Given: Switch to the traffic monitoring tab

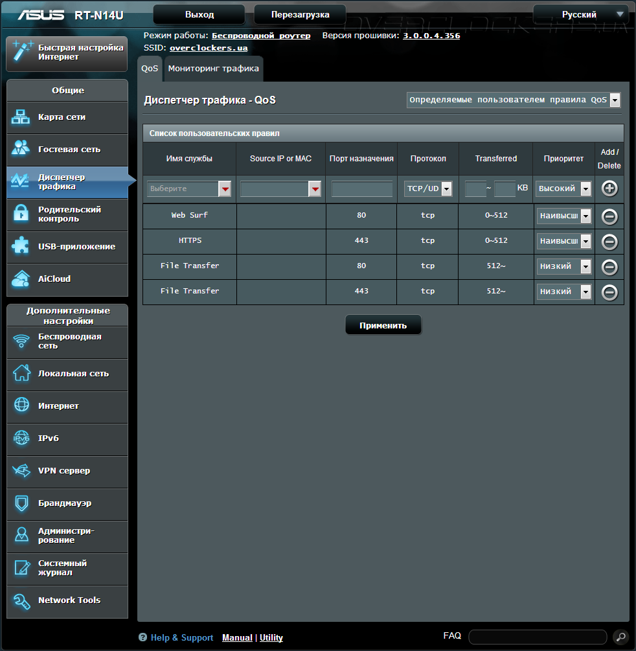Looking at the screenshot, I should (x=213, y=69).
